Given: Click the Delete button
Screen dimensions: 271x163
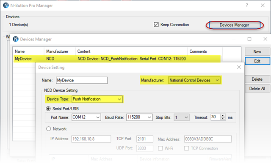Looking at the screenshot, I should click(257, 79).
